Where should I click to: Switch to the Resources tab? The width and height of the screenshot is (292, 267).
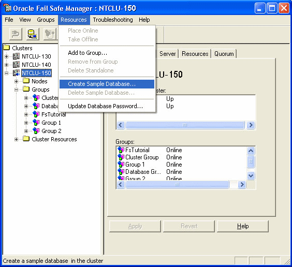coord(195,54)
